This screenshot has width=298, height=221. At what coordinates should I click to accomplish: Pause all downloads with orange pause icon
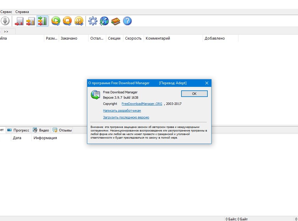point(79,21)
